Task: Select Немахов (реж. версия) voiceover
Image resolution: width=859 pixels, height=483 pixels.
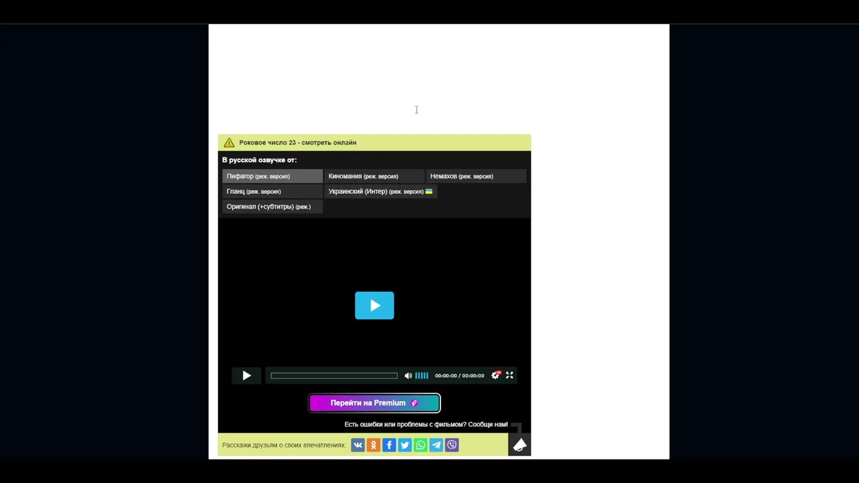Action: click(x=476, y=176)
